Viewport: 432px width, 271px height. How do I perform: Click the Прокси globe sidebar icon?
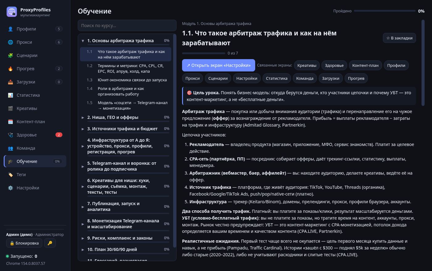point(10,42)
